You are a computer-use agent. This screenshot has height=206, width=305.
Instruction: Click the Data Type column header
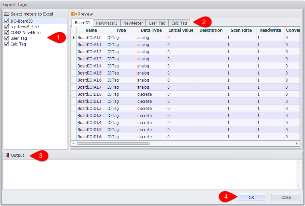click(x=151, y=30)
